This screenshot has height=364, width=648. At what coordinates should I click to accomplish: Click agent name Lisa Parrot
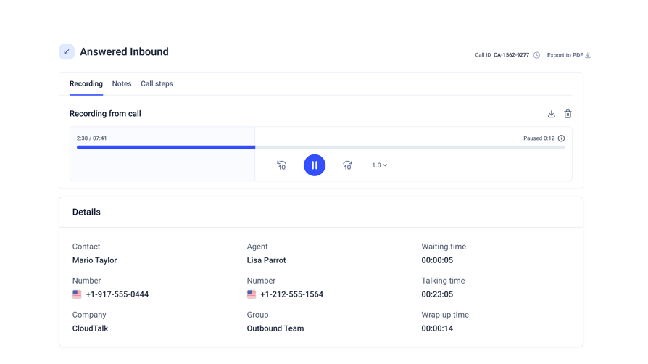tap(266, 260)
